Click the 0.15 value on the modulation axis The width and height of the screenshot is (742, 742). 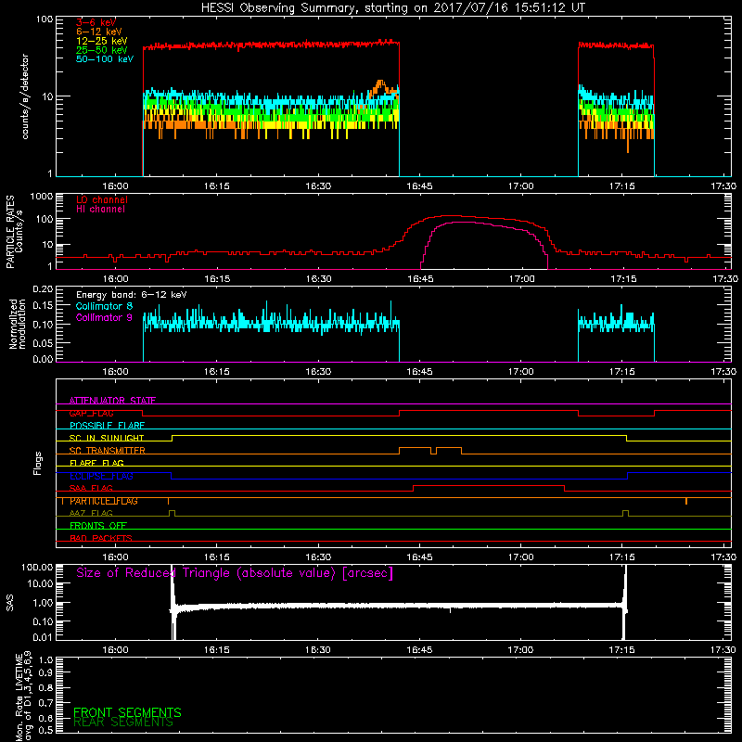[43, 306]
